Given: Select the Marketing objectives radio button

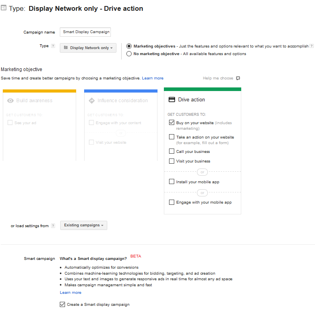Looking at the screenshot, I should click(129, 46).
